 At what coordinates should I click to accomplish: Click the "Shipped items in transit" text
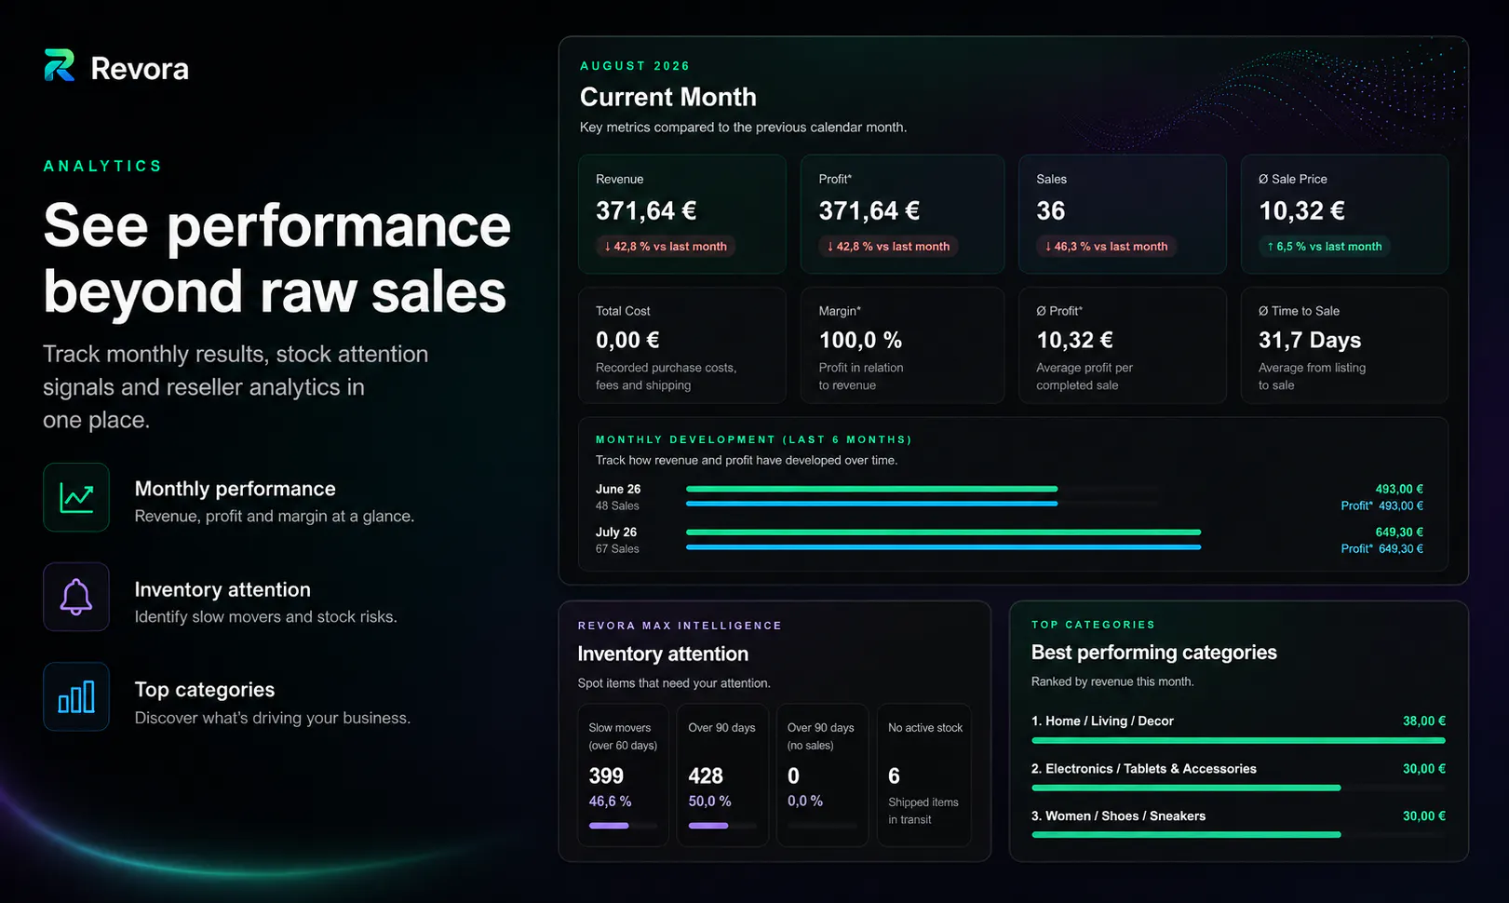point(923,811)
